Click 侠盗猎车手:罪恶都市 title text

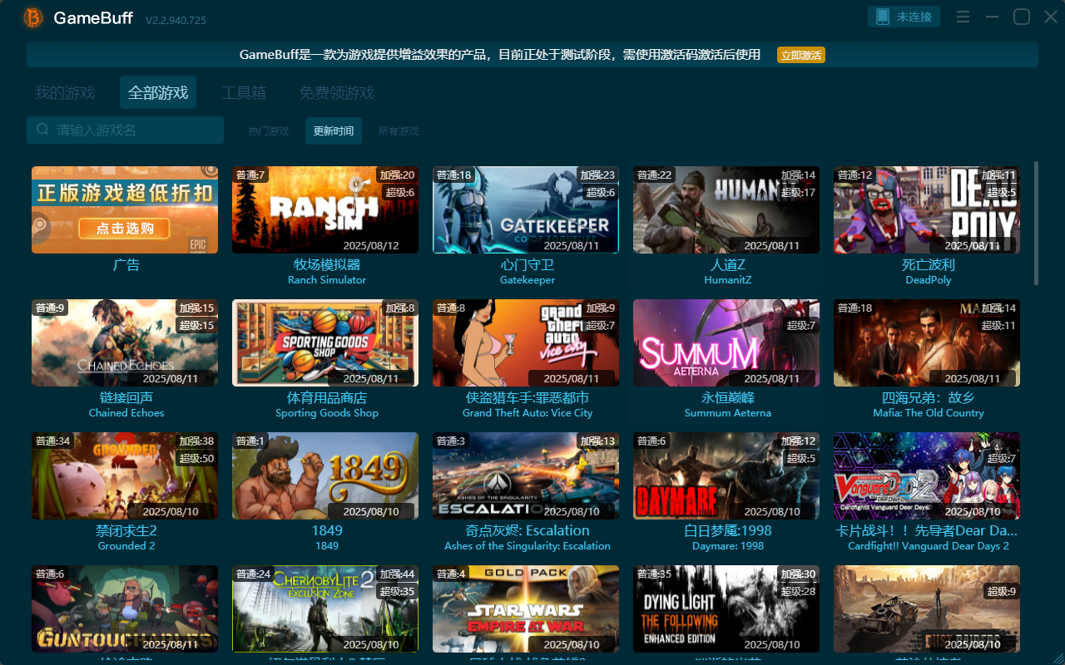(x=528, y=397)
